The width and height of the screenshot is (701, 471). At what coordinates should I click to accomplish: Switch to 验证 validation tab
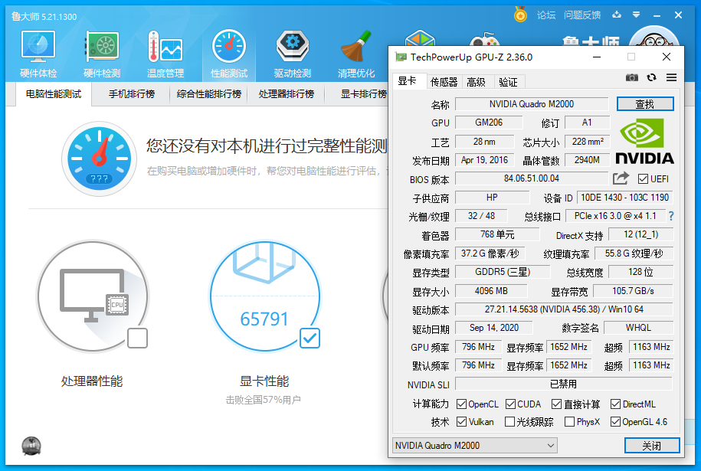tap(508, 82)
